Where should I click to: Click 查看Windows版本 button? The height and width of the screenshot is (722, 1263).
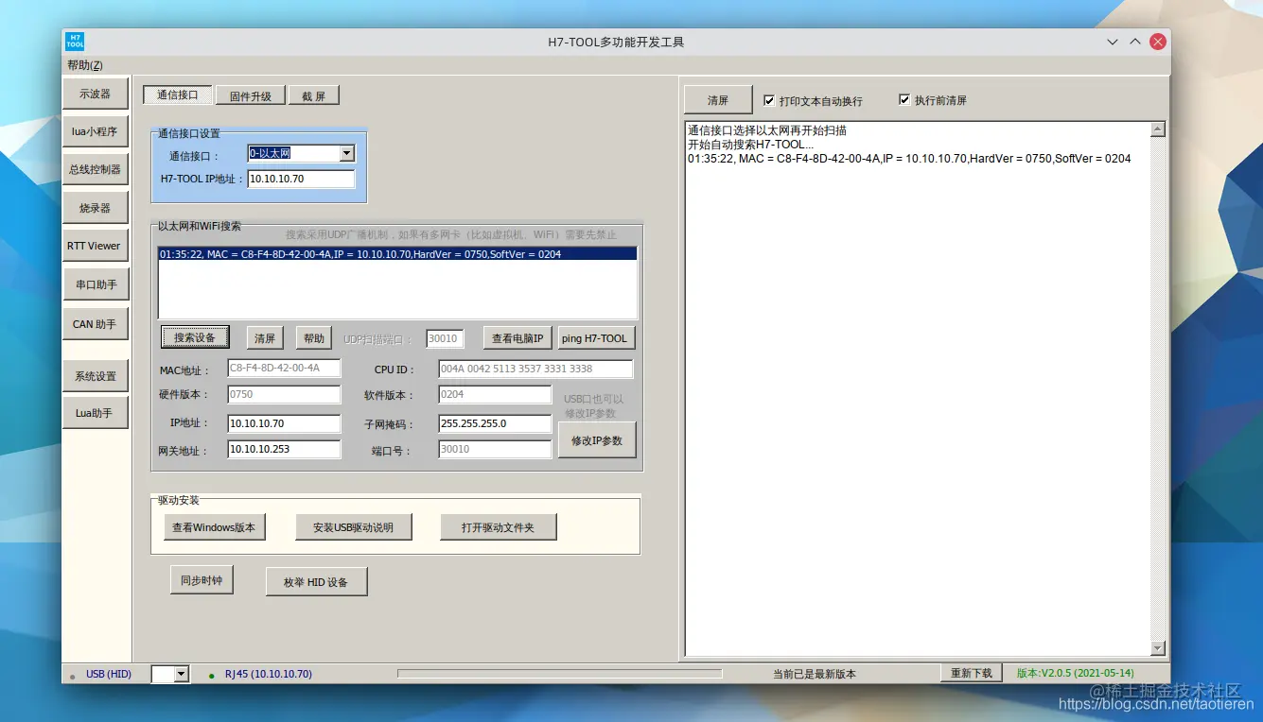[214, 527]
